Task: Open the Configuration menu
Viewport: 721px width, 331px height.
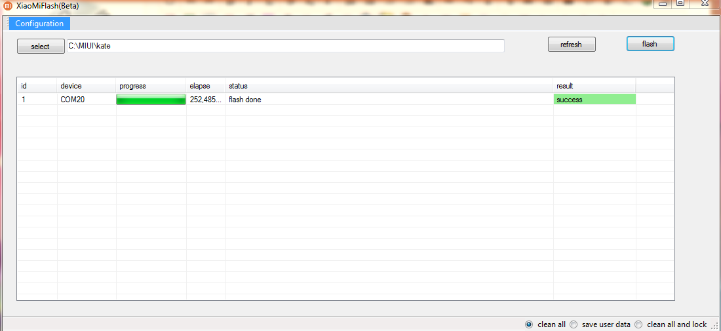Action: 39,24
